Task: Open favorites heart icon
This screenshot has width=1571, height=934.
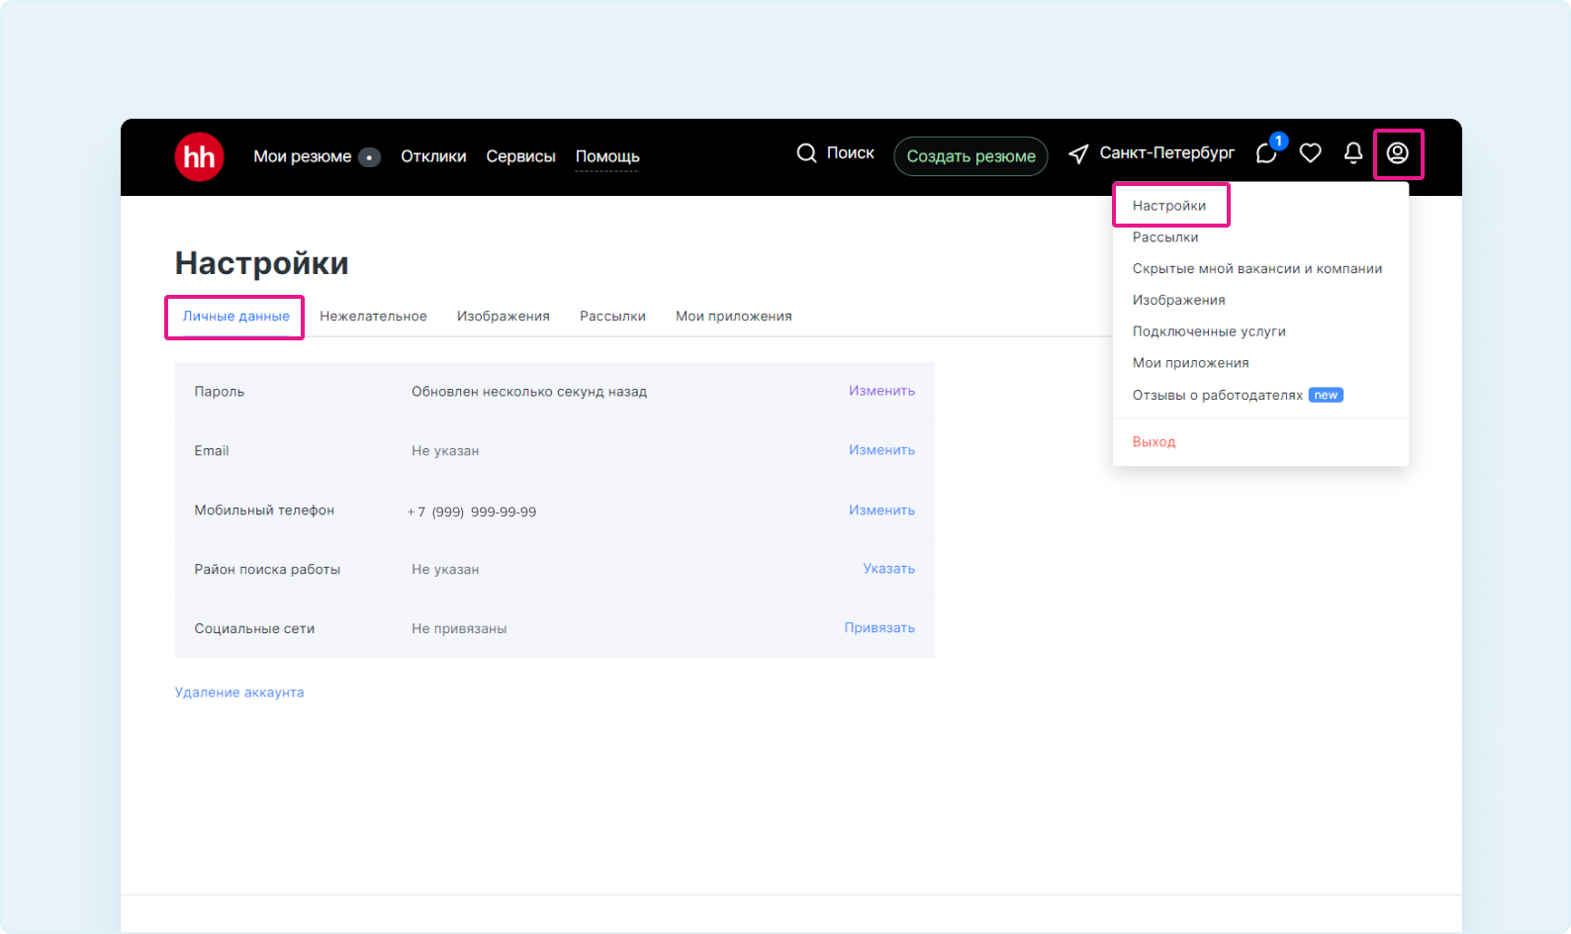Action: click(1310, 152)
